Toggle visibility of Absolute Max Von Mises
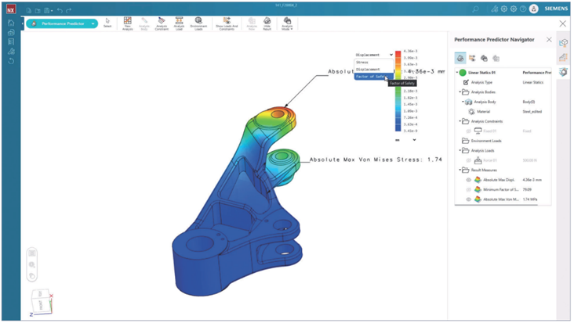Image resolution: width=574 pixels, height=323 pixels. pyautogui.click(x=469, y=199)
